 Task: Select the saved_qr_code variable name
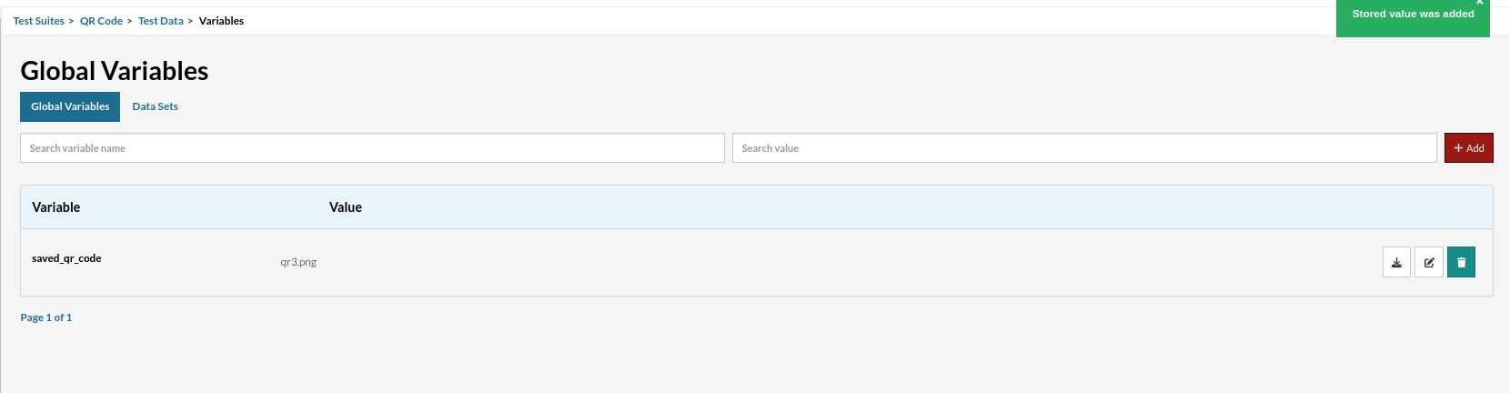[66, 258]
